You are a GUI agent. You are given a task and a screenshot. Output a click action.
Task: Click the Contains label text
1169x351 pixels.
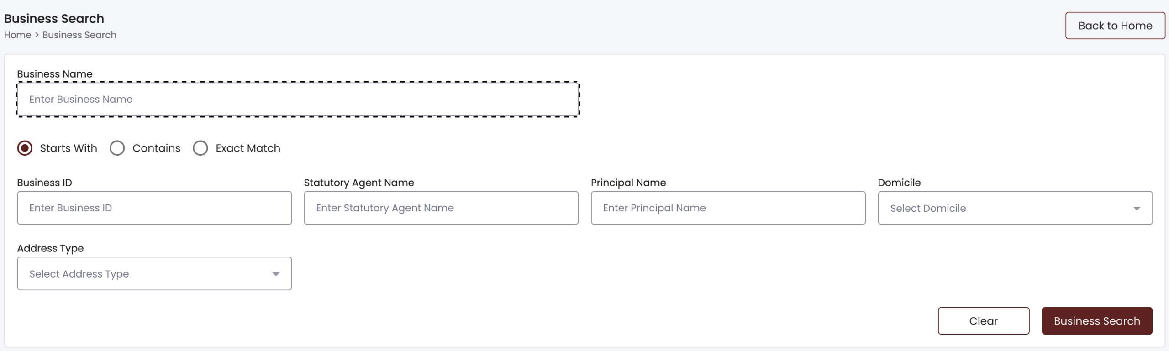point(156,148)
